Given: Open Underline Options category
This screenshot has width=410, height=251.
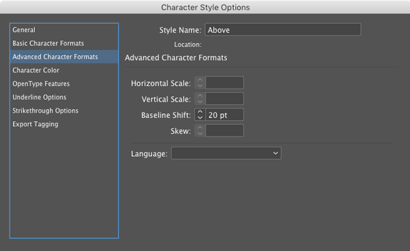Looking at the screenshot, I should [64, 97].
